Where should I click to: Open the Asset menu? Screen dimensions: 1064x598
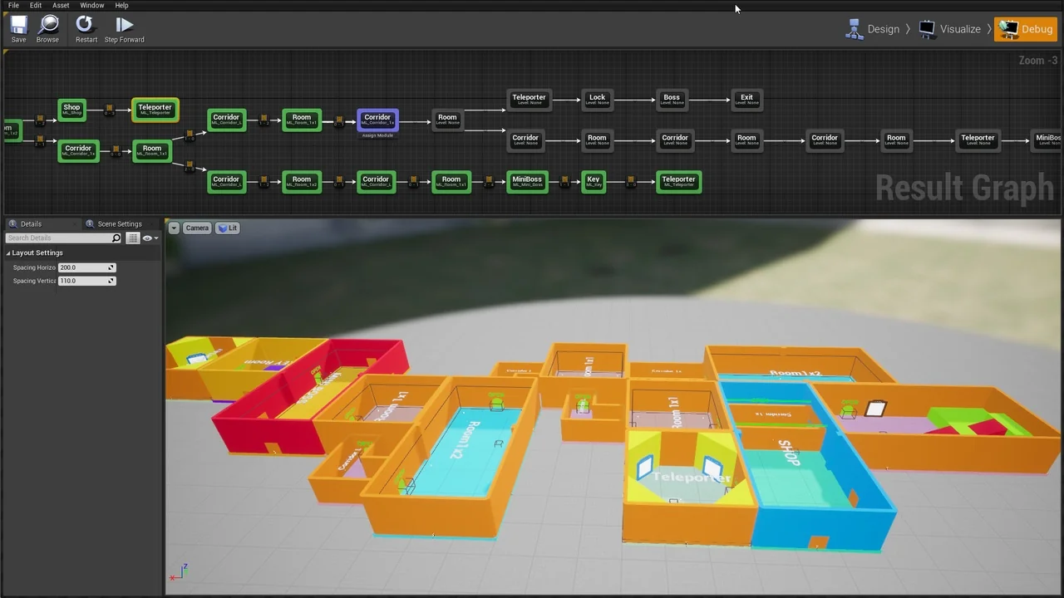(61, 5)
